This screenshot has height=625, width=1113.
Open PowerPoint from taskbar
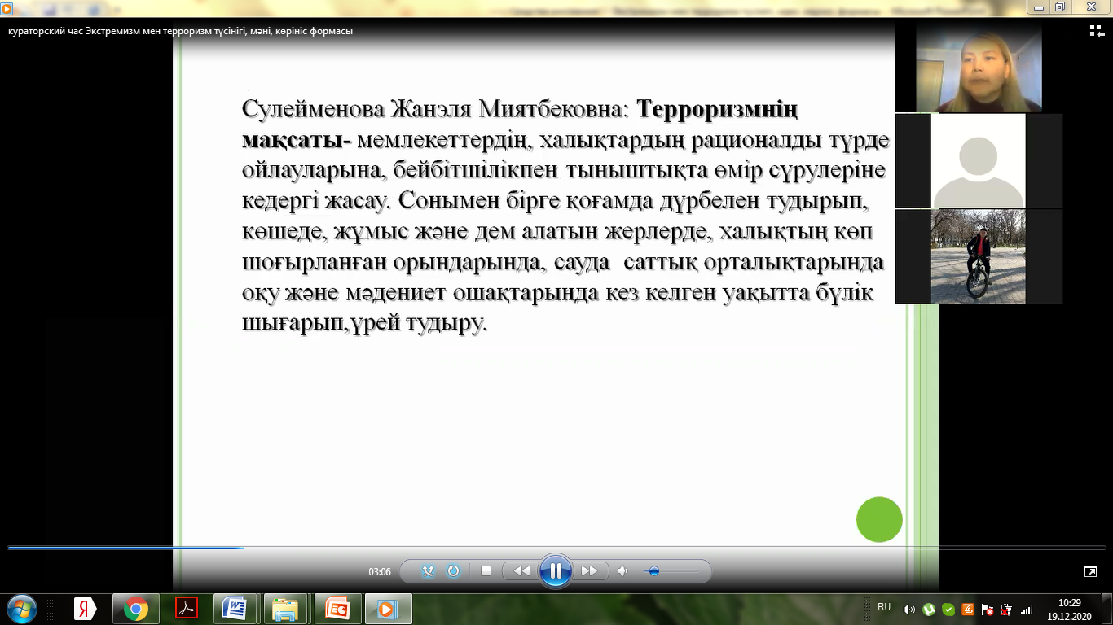(x=337, y=609)
